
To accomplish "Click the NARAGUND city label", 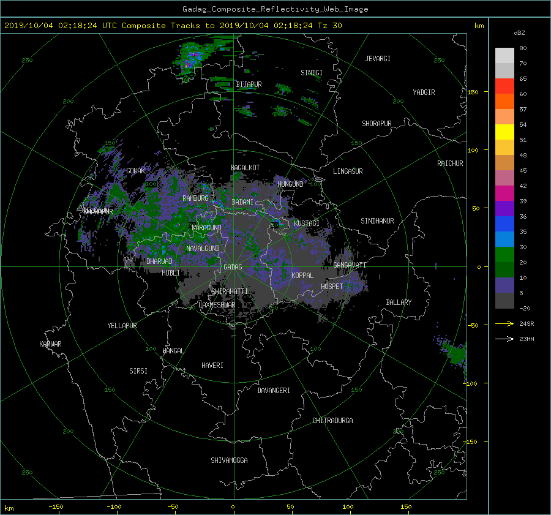I will pos(206,228).
